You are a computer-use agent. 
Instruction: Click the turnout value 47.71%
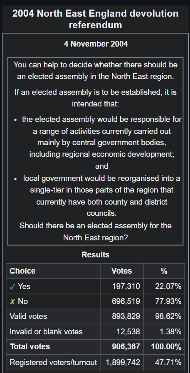[x=168, y=363]
